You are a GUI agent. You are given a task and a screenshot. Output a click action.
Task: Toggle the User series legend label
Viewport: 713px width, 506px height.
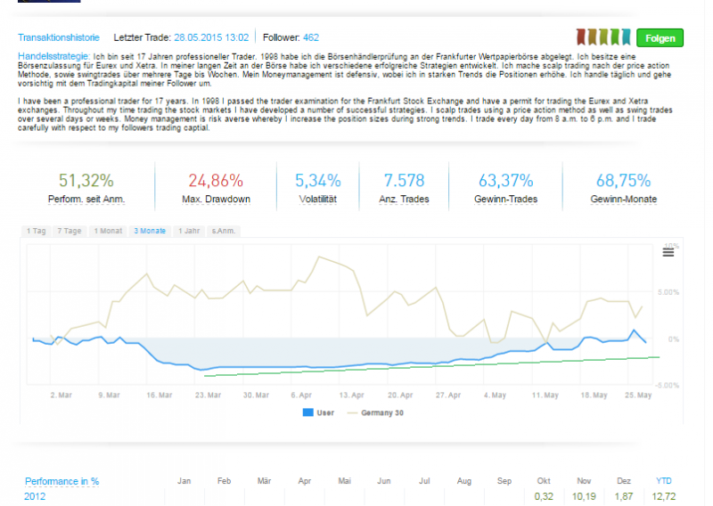point(326,412)
